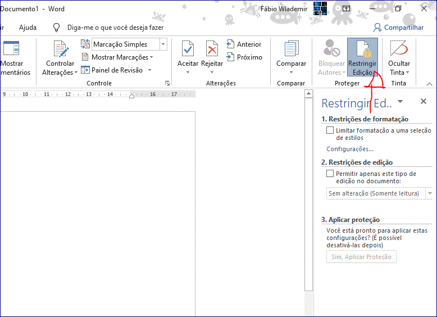Click the lightbulb Diga-me icon
437x317 pixels.
[57, 28]
